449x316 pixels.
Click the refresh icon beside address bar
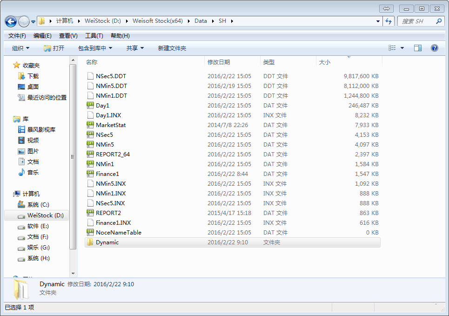389,21
